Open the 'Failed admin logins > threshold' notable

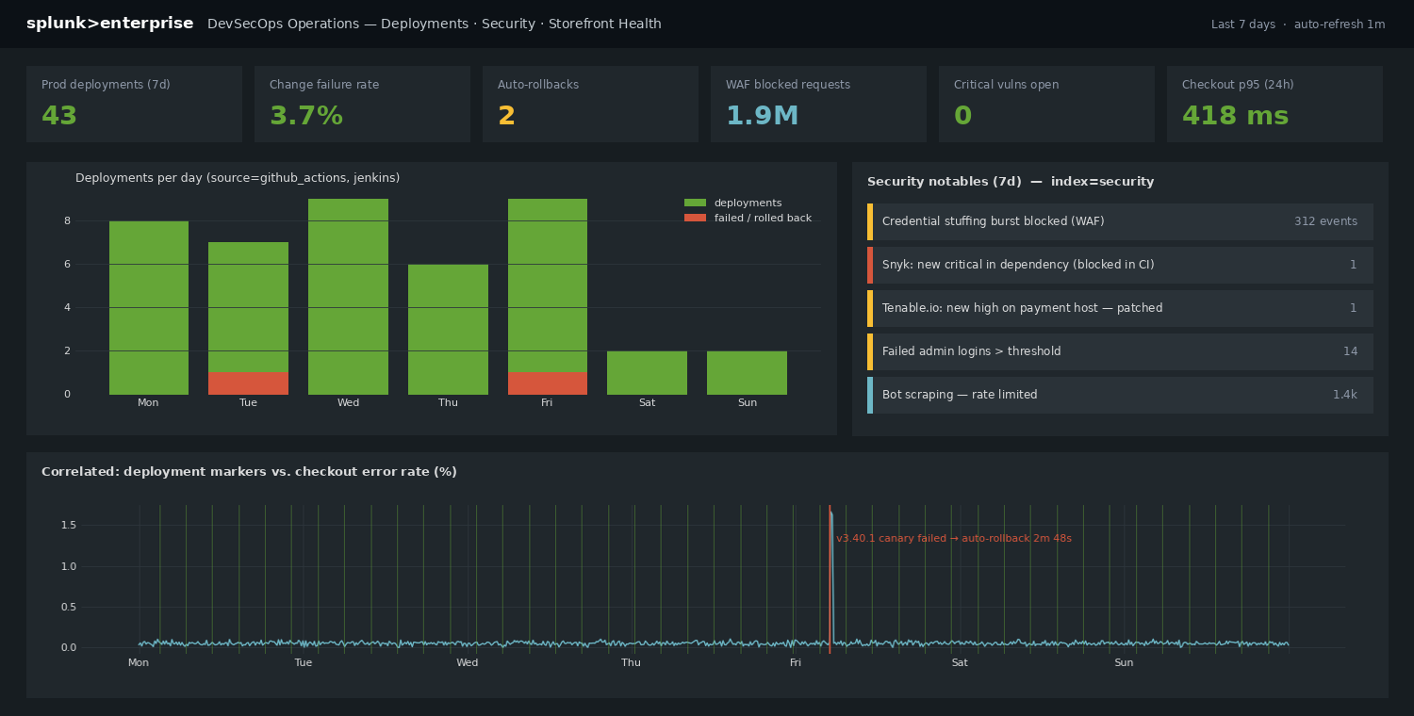click(x=1120, y=351)
